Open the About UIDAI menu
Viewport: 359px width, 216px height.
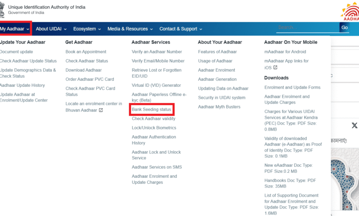51,29
